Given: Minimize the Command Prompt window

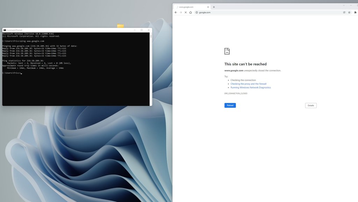Looking at the screenshot, I should [x=135, y=30].
